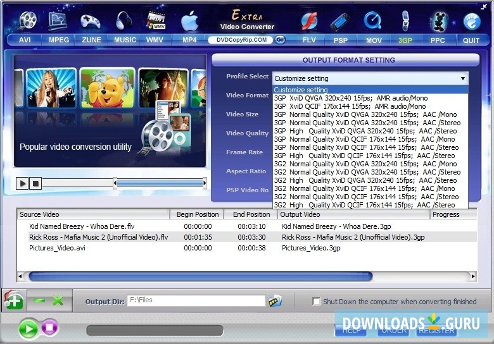Choose 3G2 High Quality QVGA AAC/Stereo profile

370,180
